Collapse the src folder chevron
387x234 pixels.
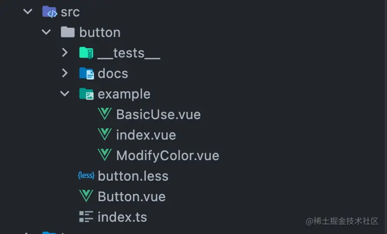[28, 11]
